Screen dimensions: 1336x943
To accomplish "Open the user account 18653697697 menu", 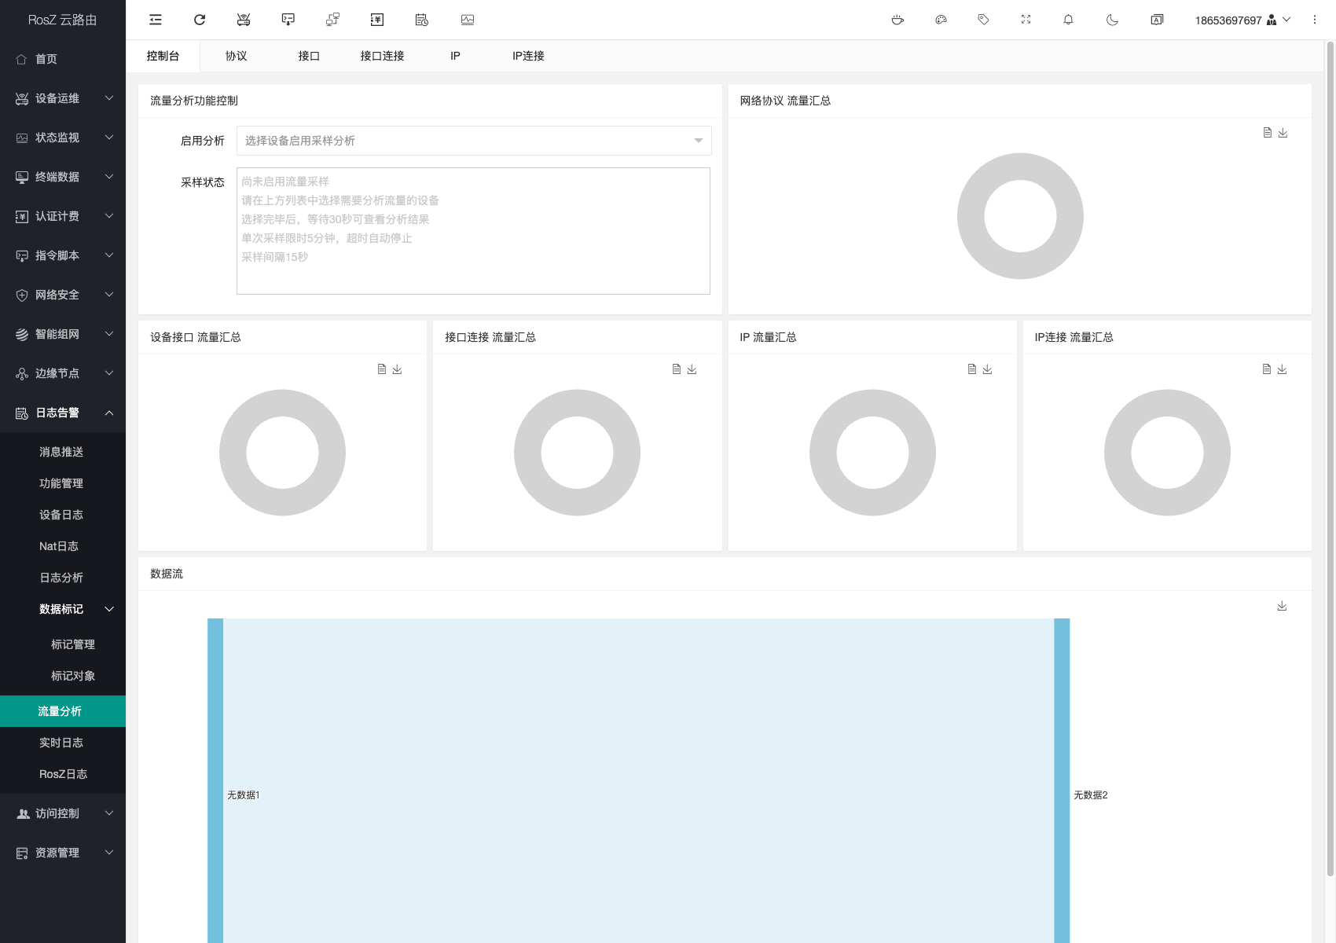I will point(1242,20).
